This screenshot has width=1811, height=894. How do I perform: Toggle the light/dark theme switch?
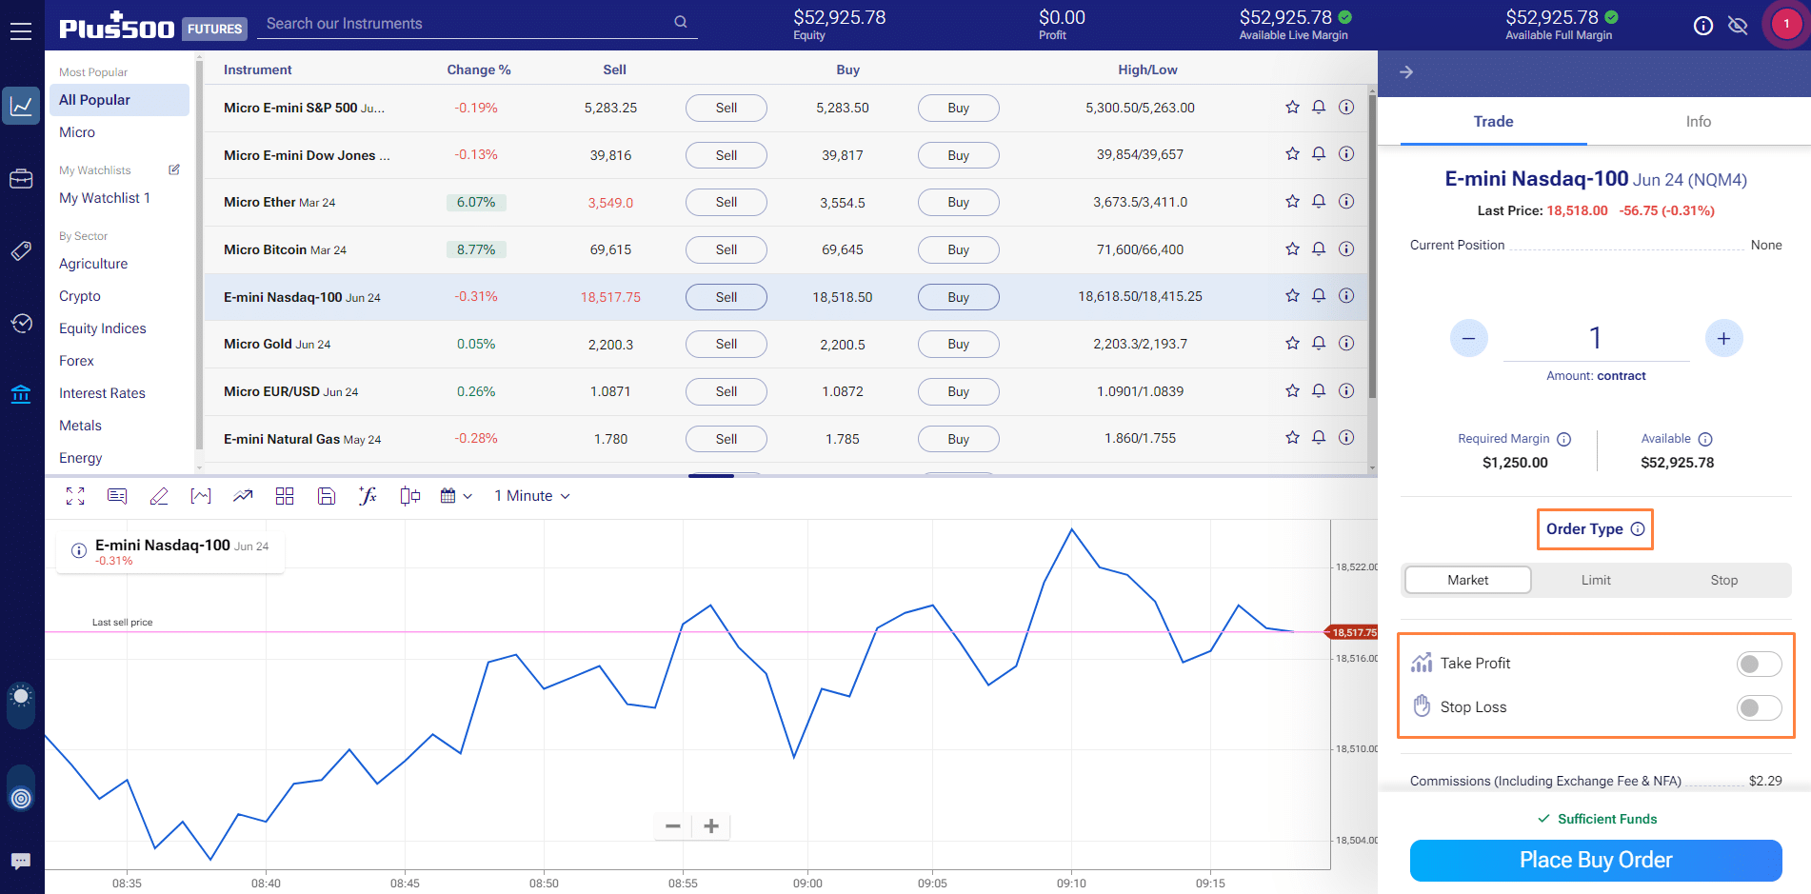coord(21,705)
